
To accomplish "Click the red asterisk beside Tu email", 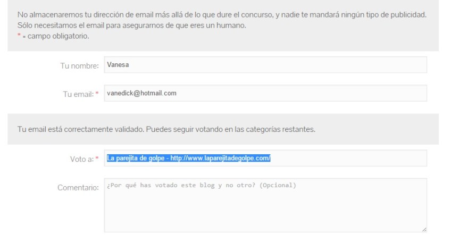I will pos(97,94).
